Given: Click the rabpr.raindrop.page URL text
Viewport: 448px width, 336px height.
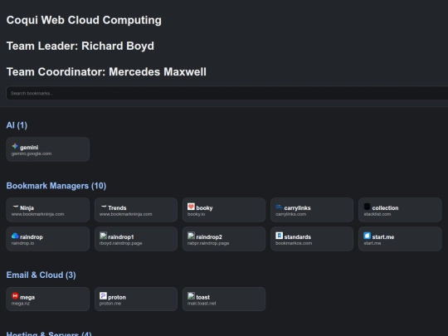Looking at the screenshot, I should pos(208,243).
